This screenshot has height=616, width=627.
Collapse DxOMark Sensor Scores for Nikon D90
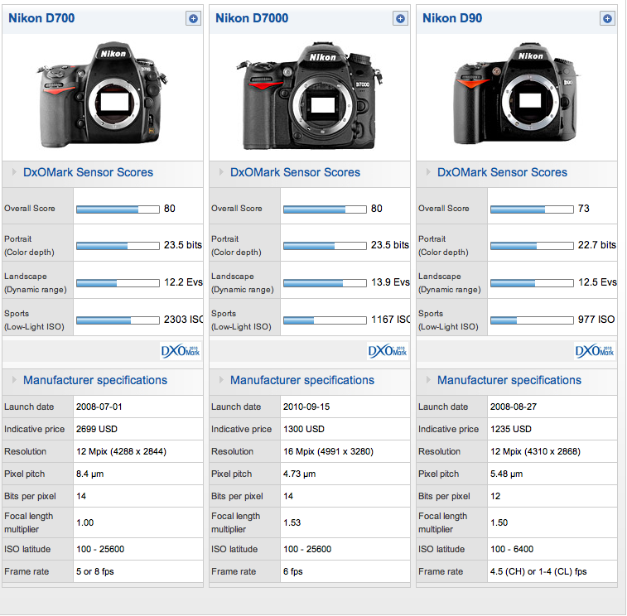[x=429, y=172]
